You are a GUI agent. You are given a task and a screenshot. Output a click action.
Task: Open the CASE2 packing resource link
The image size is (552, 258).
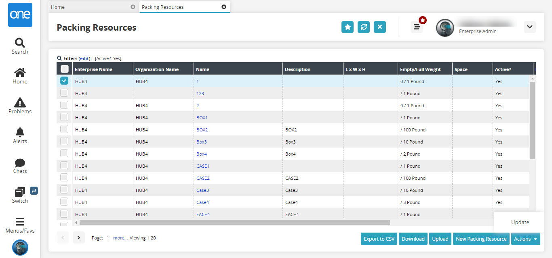click(203, 178)
